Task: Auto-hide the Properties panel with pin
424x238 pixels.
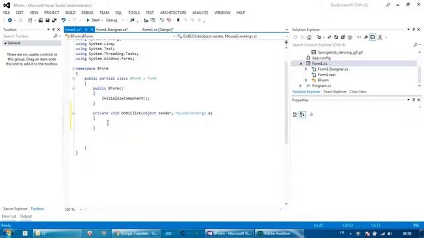Action: click(x=413, y=100)
